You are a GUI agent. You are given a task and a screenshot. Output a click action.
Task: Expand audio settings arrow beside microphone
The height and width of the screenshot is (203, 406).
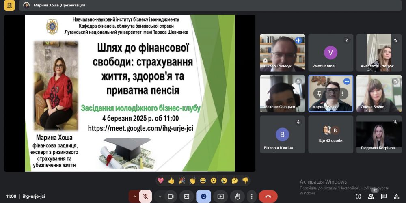tap(134, 197)
